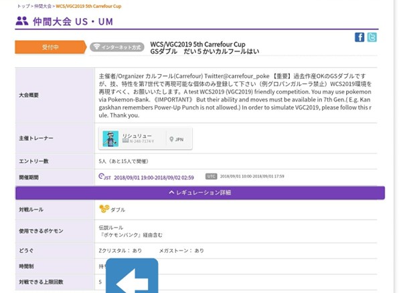The height and width of the screenshot is (293, 403).
Task: Click the リシュリュー trainer avatar thumbnail
Action: (x=110, y=138)
